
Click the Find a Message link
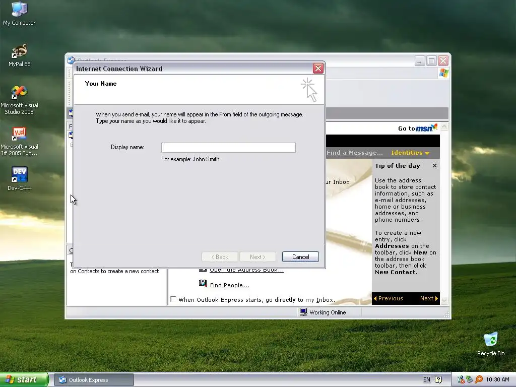tap(354, 153)
